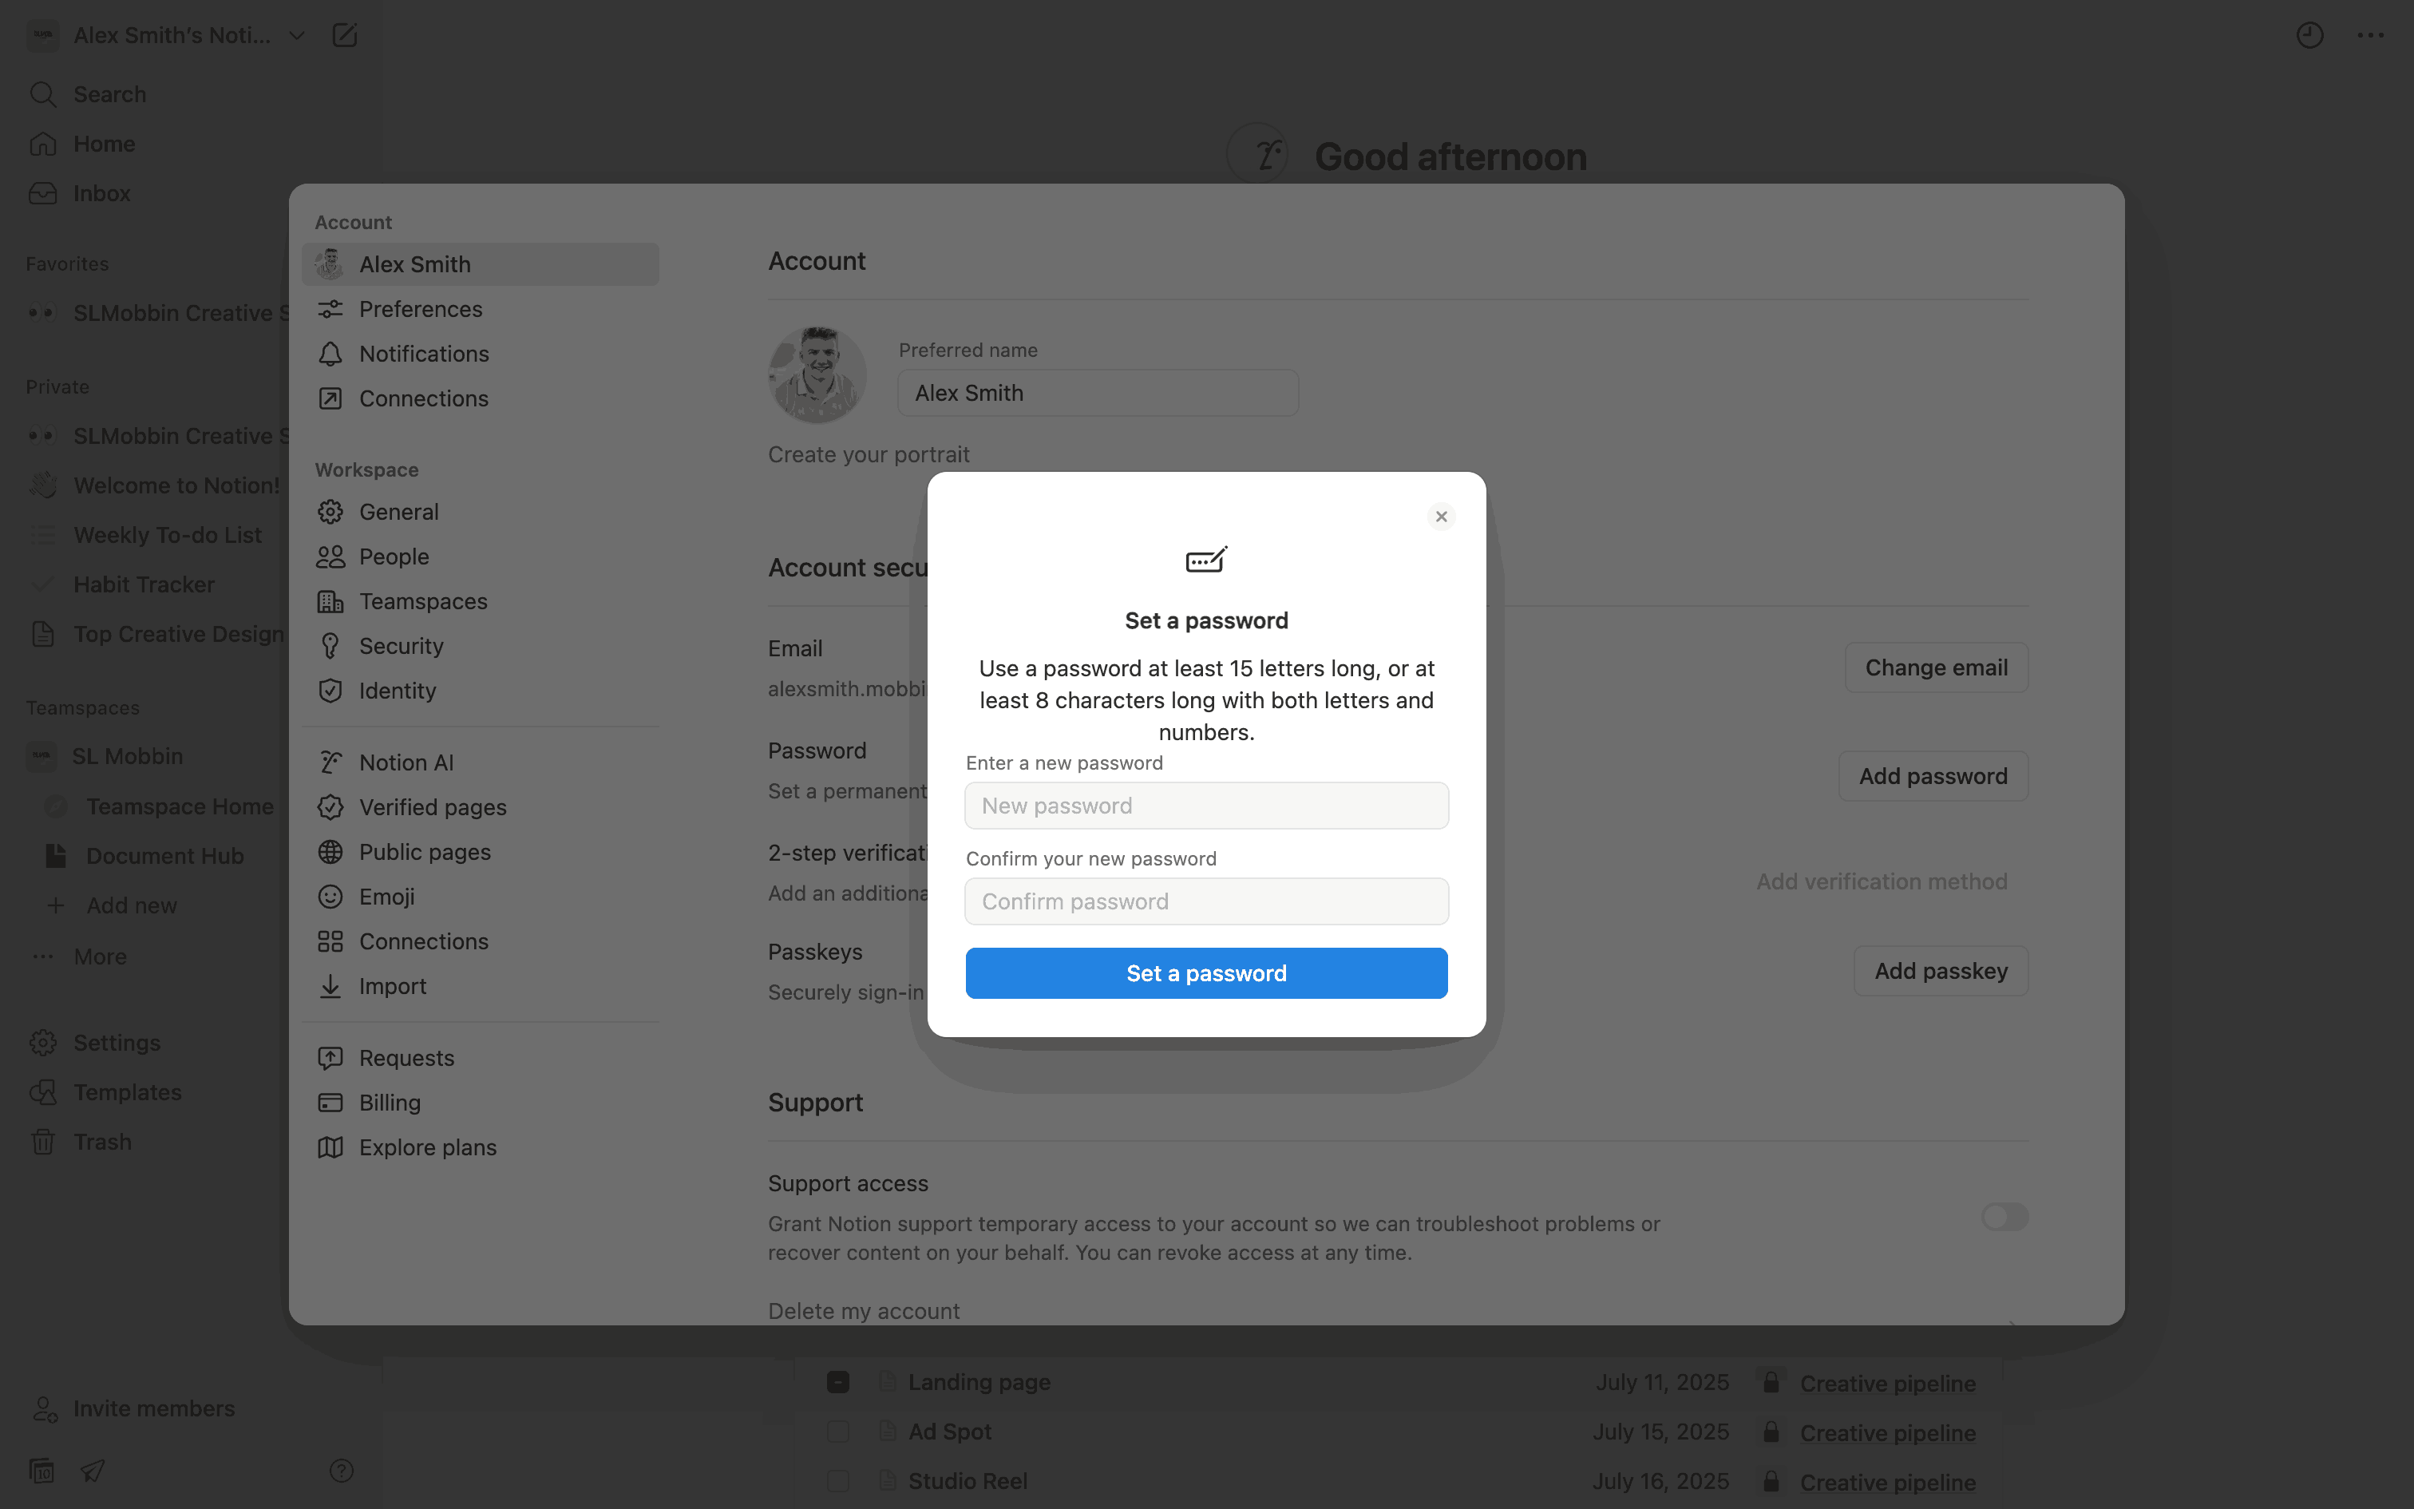Open Preferences in settings sidebar
This screenshot has width=2414, height=1509.
click(420, 310)
